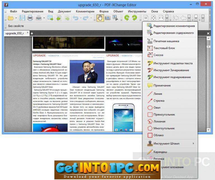This screenshot has width=215, height=180.
Task: Click vertical scrollbar down arrow
Action: pos(208,130)
